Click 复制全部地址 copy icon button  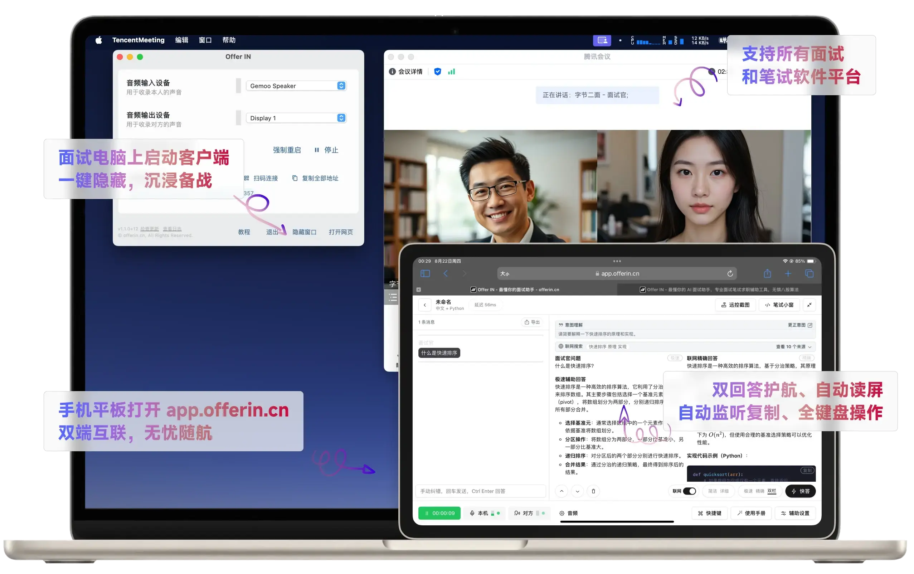[315, 179]
